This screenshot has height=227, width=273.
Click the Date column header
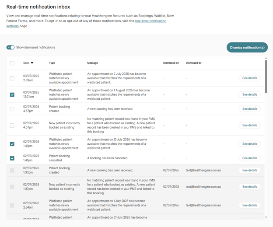26,63
